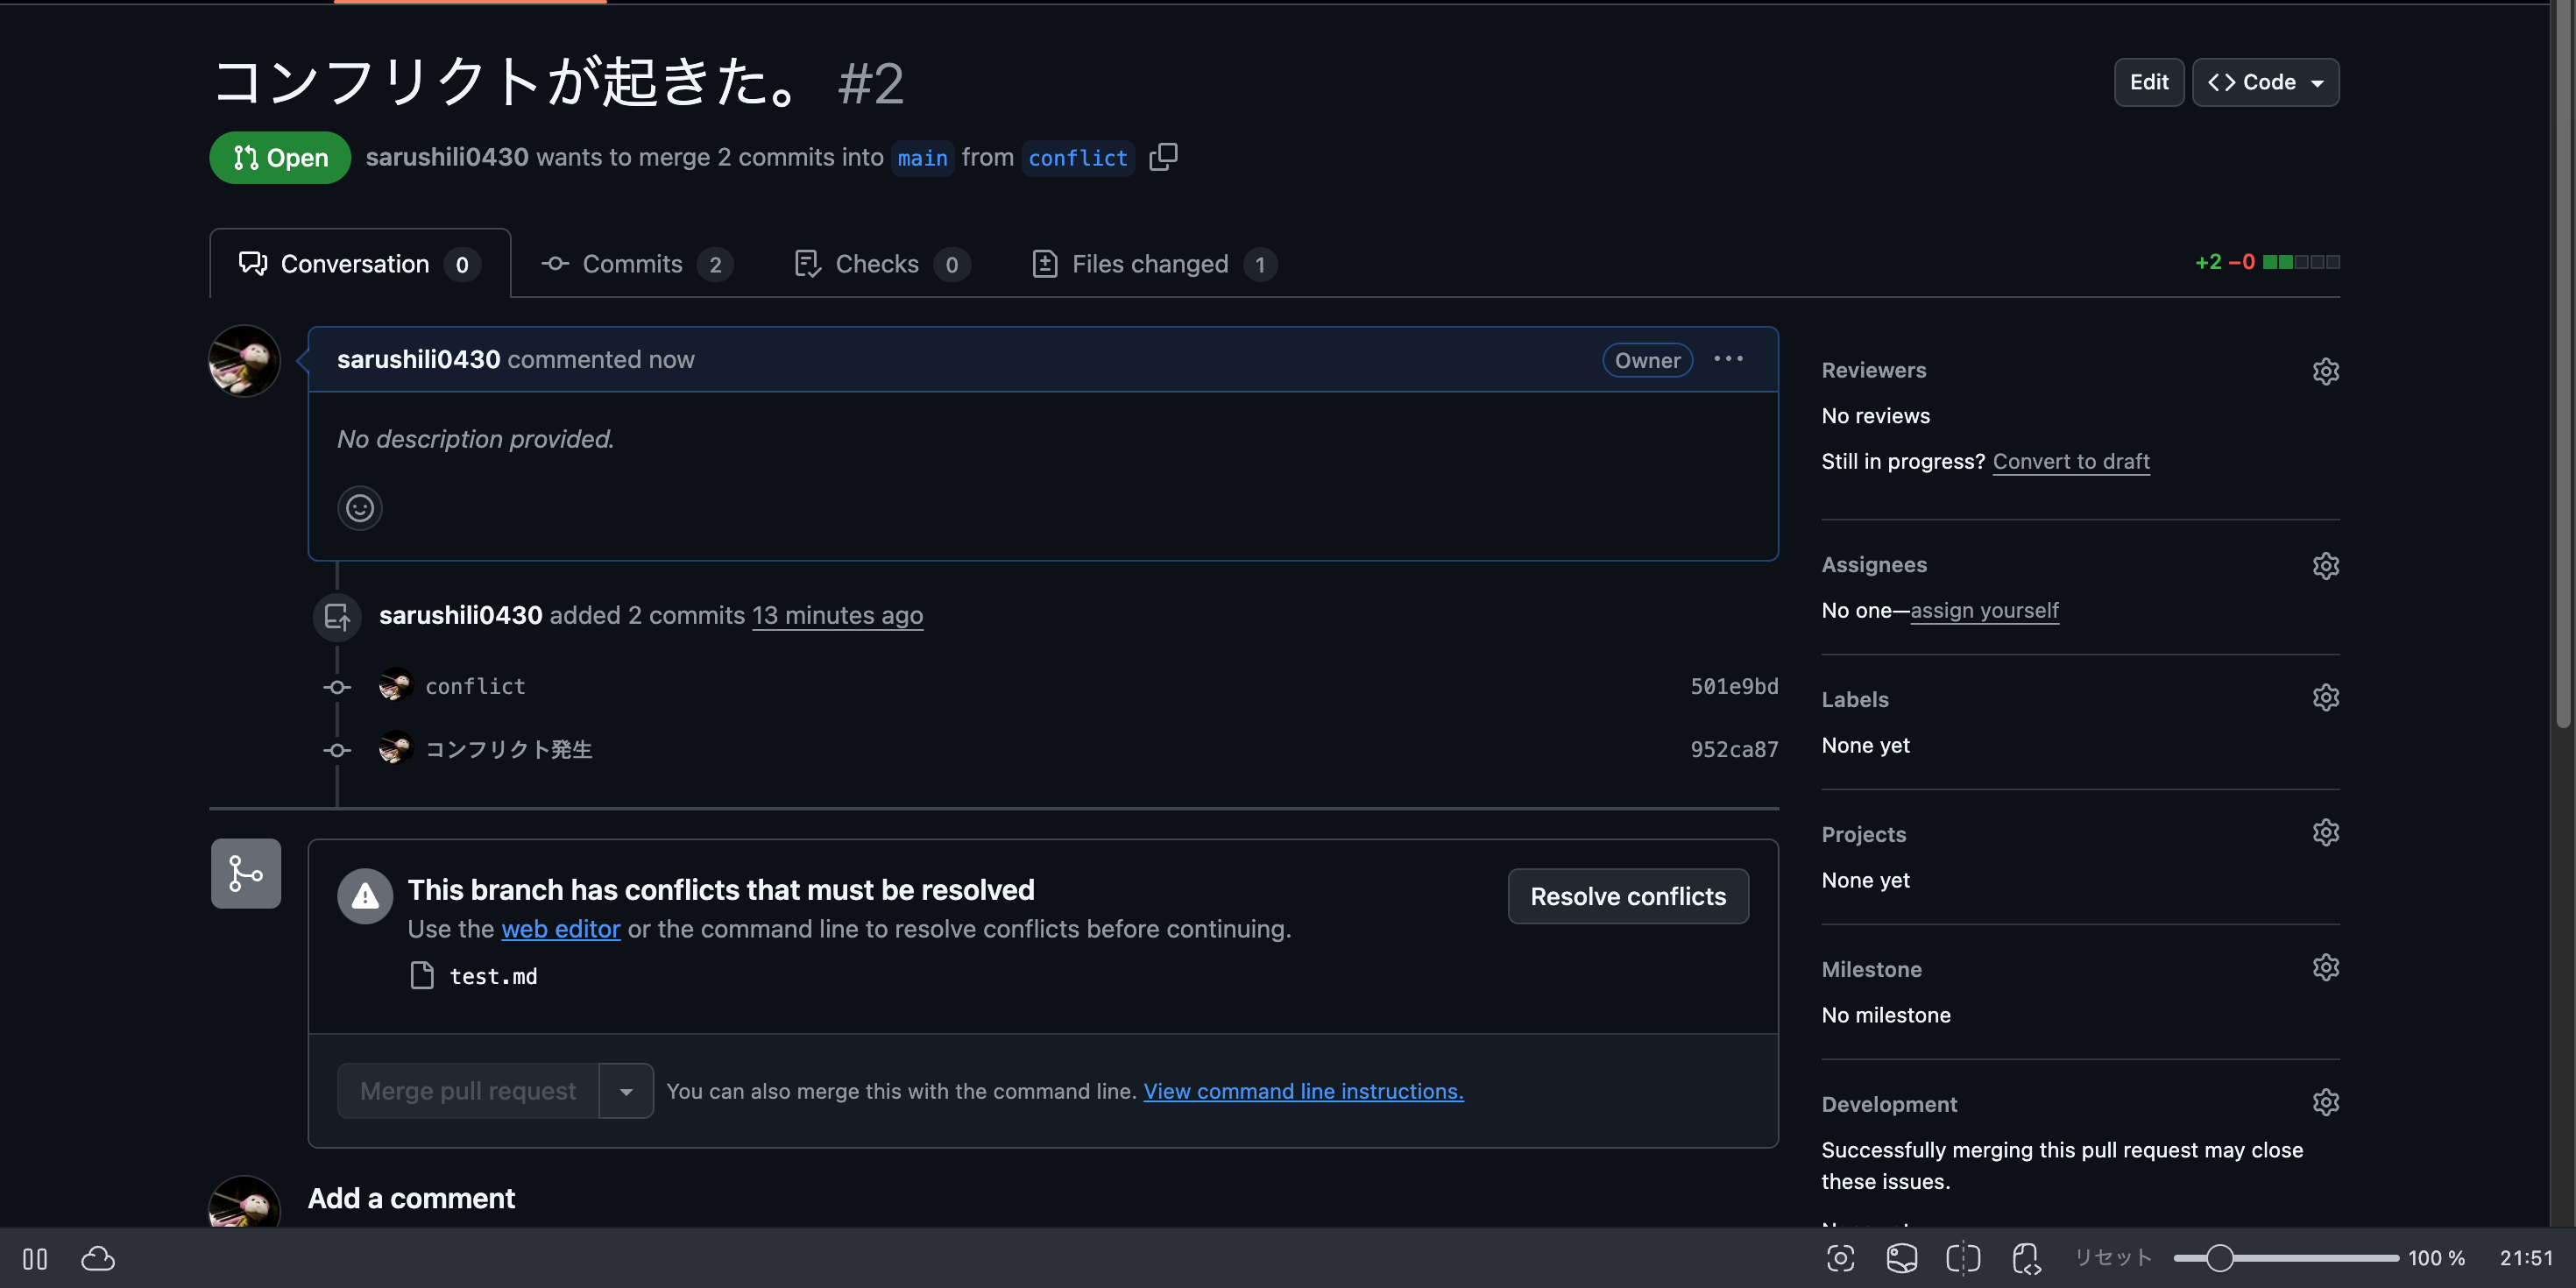Image resolution: width=2576 pixels, height=1288 pixels.
Task: Open the Milestone settings gear
Action: [x=2325, y=968]
